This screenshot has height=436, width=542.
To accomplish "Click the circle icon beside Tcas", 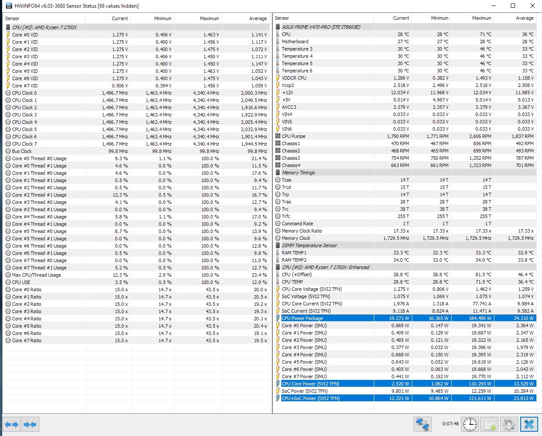I will click(x=278, y=180).
